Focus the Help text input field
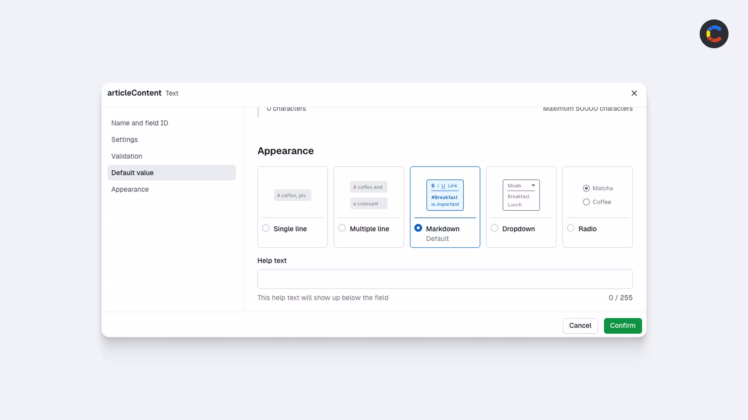The width and height of the screenshot is (748, 420). [445, 279]
